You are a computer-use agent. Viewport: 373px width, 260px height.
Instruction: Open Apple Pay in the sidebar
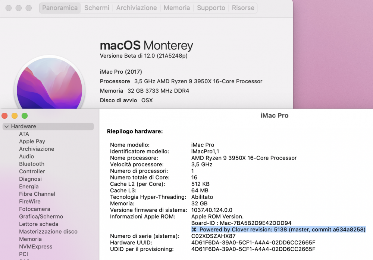tap(32, 141)
